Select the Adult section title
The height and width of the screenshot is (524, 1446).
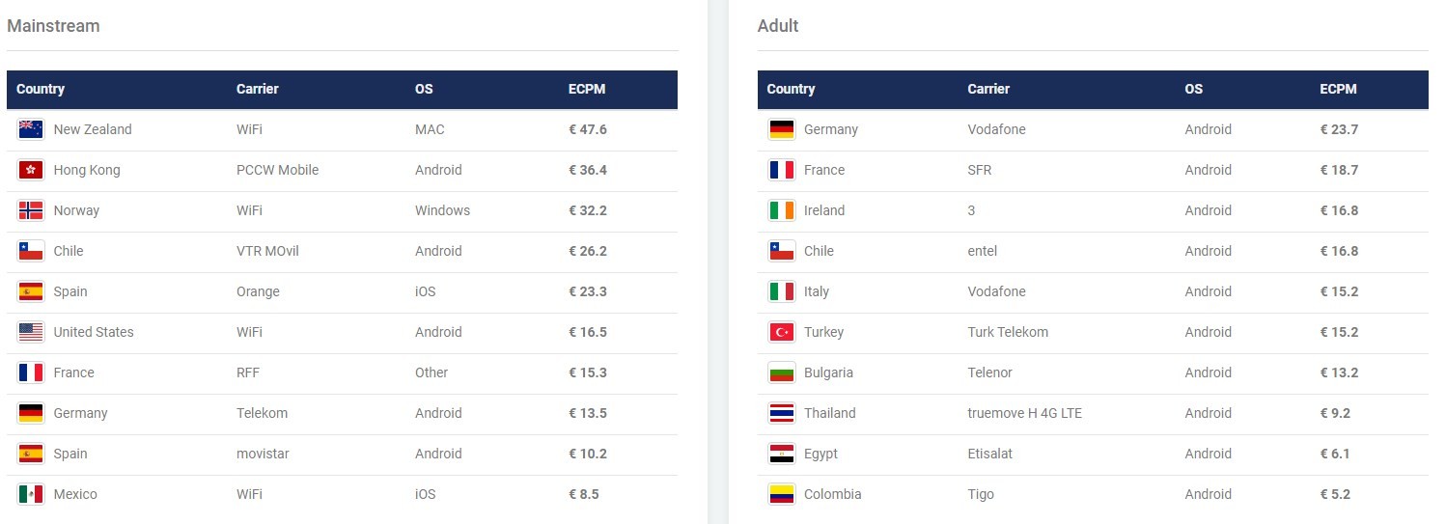pos(778,26)
